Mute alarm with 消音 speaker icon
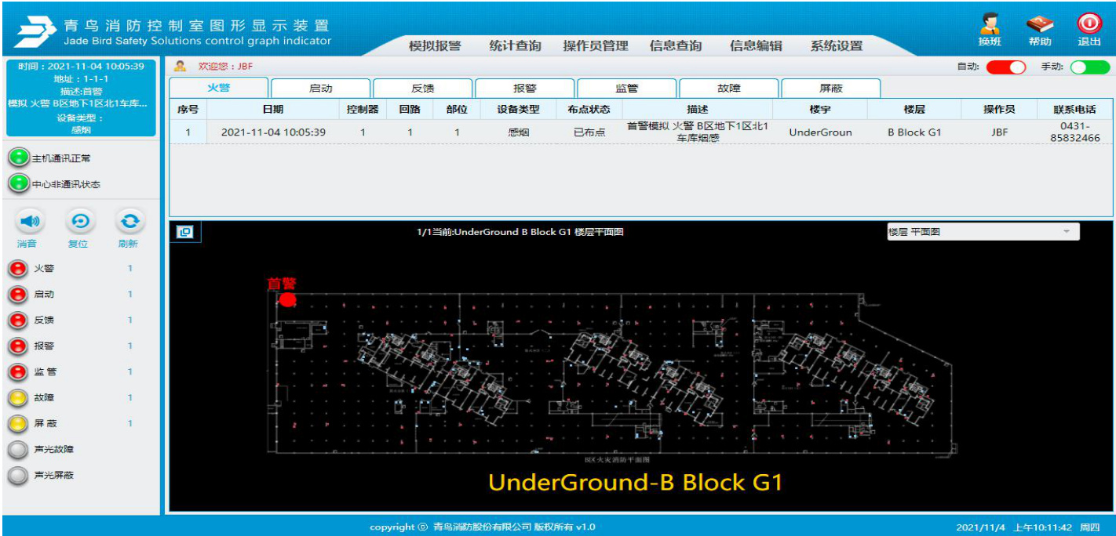 29,223
